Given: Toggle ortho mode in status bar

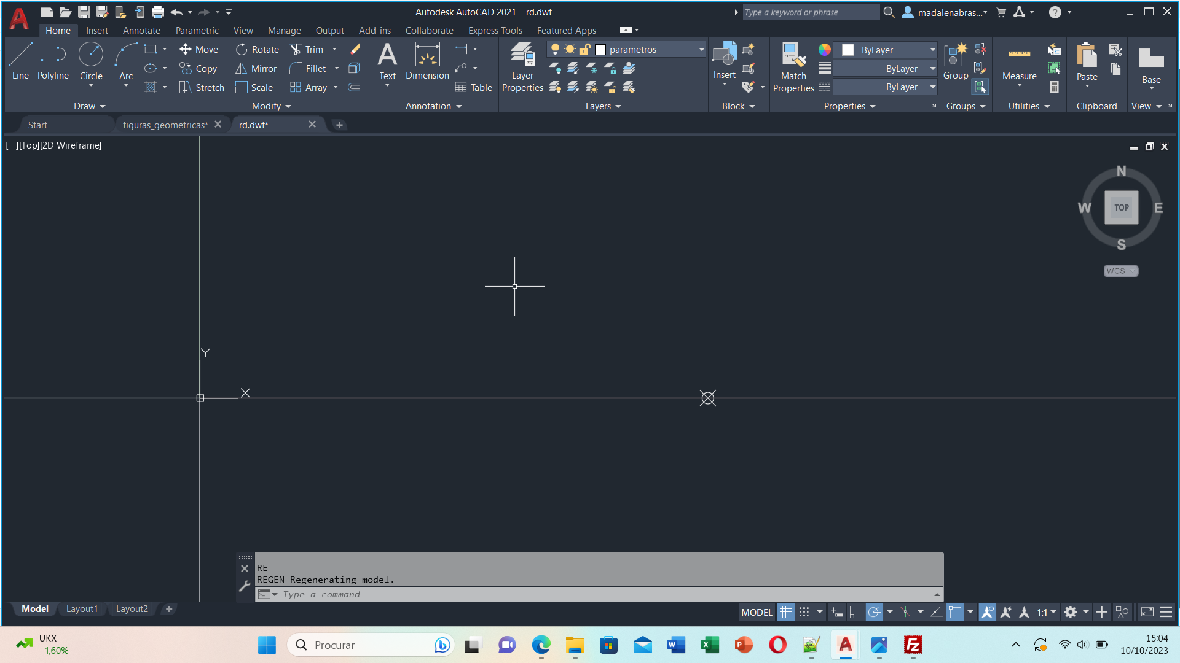Looking at the screenshot, I should [x=855, y=612].
